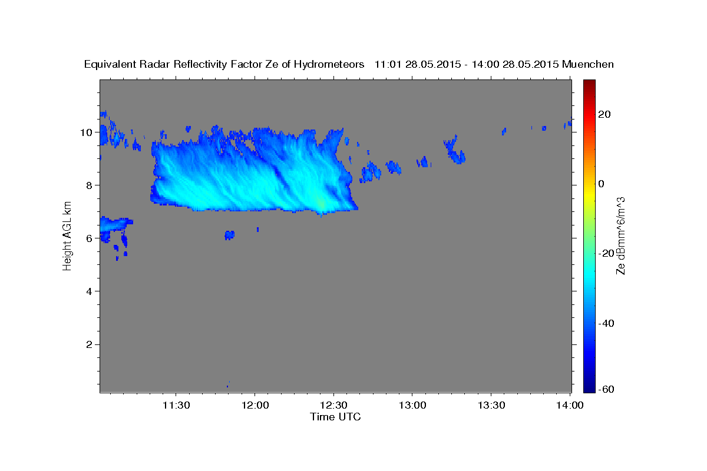The height and width of the screenshot is (471, 707).
Task: Click the '12:30' time tick label
Action: [334, 405]
